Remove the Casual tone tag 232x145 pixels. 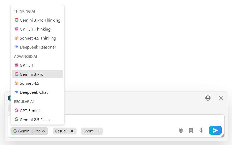[x=72, y=131]
